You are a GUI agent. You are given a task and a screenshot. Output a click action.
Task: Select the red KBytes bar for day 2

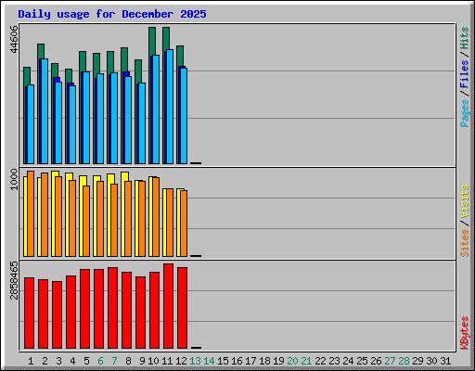43,313
